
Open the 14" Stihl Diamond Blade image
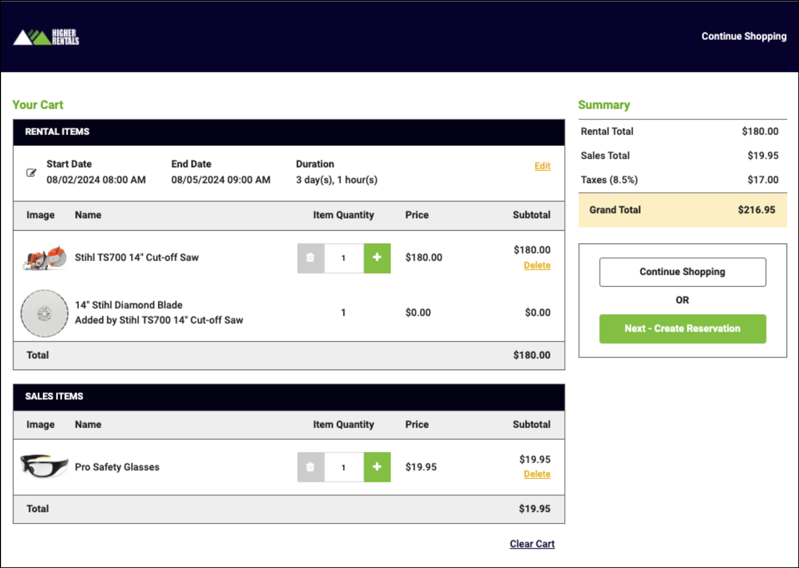(x=44, y=313)
